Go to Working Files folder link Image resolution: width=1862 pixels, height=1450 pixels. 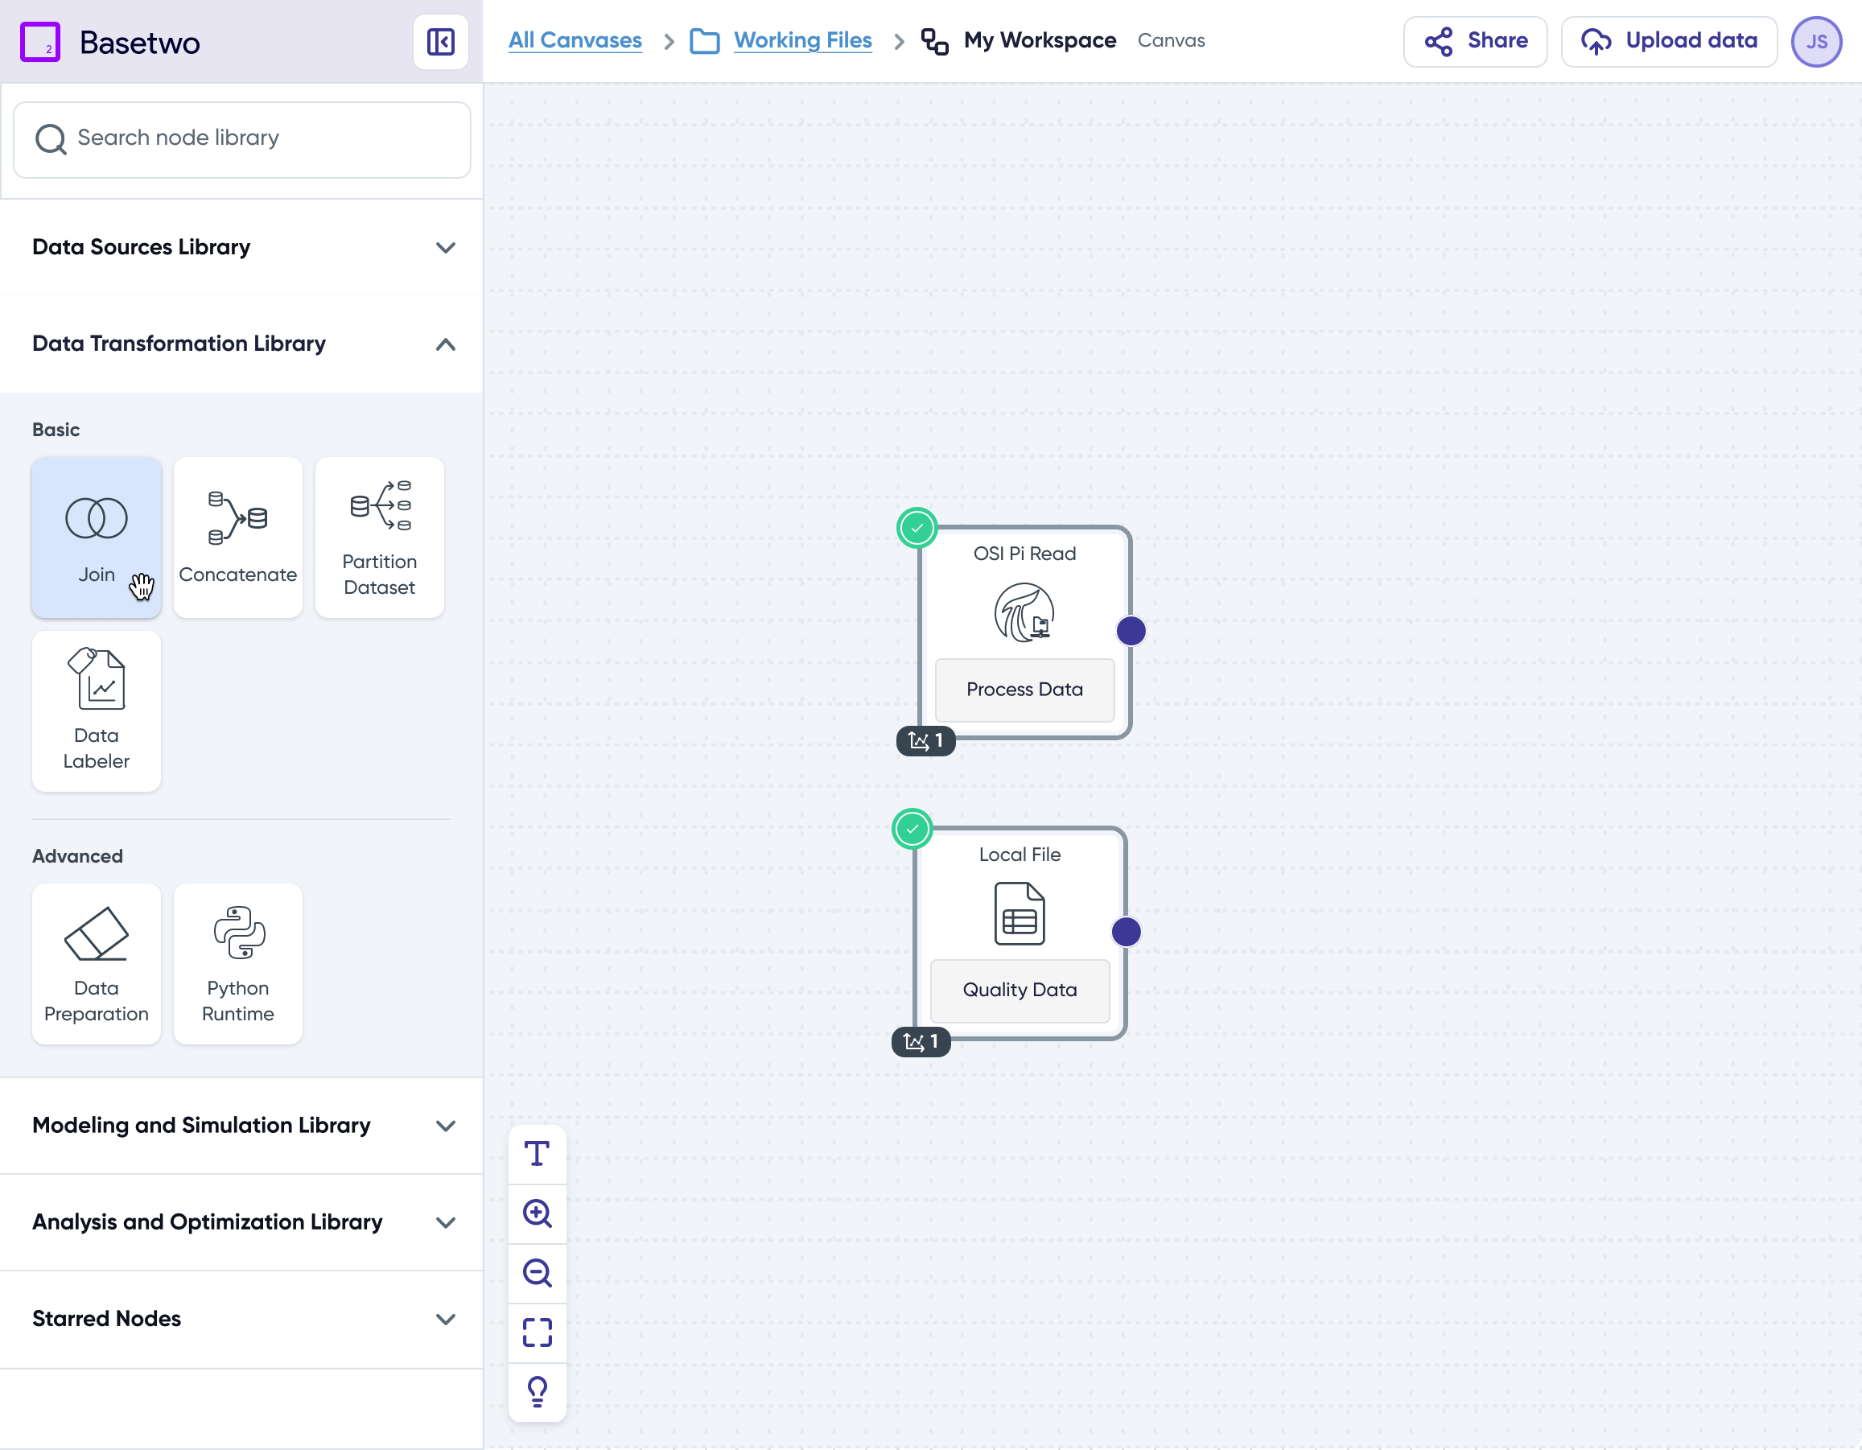801,41
